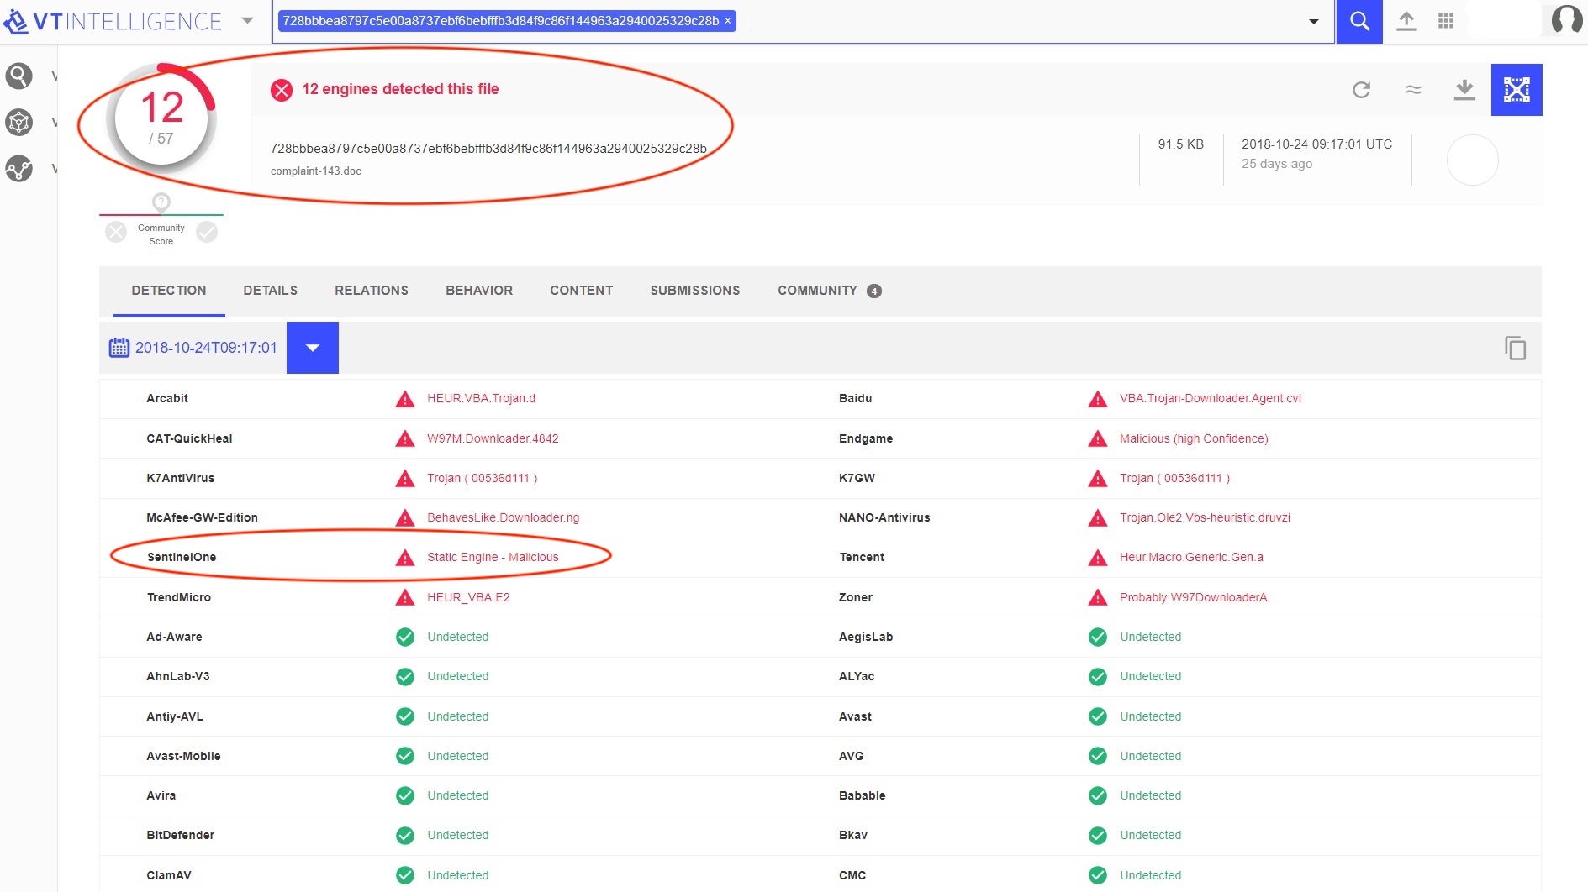This screenshot has width=1588, height=892.
Task: Vote malicious with community X icon
Action: 116,232
